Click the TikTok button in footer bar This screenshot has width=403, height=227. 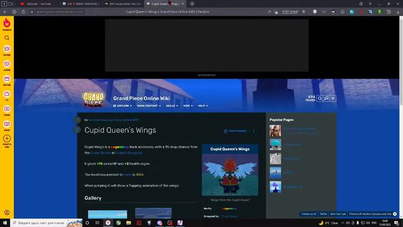click(x=323, y=214)
